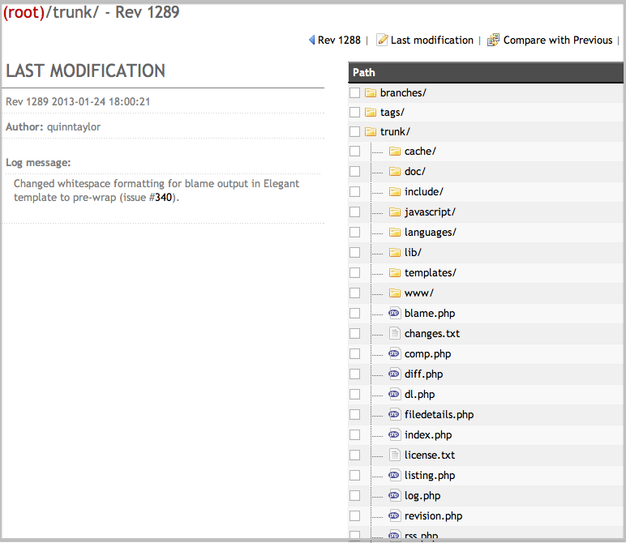Go to (root) in the breadcrumb path
The image size is (626, 543).
25,12
